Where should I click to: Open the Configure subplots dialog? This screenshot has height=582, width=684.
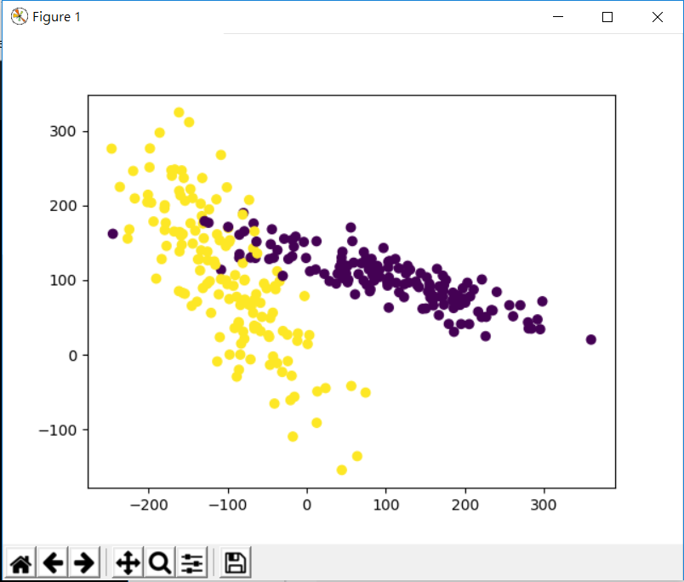coord(192,562)
